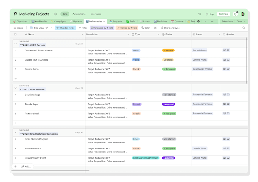The width and height of the screenshot is (258, 182).
Task: Add a new table with the plus icon
Action: pyautogui.click(x=212, y=22)
